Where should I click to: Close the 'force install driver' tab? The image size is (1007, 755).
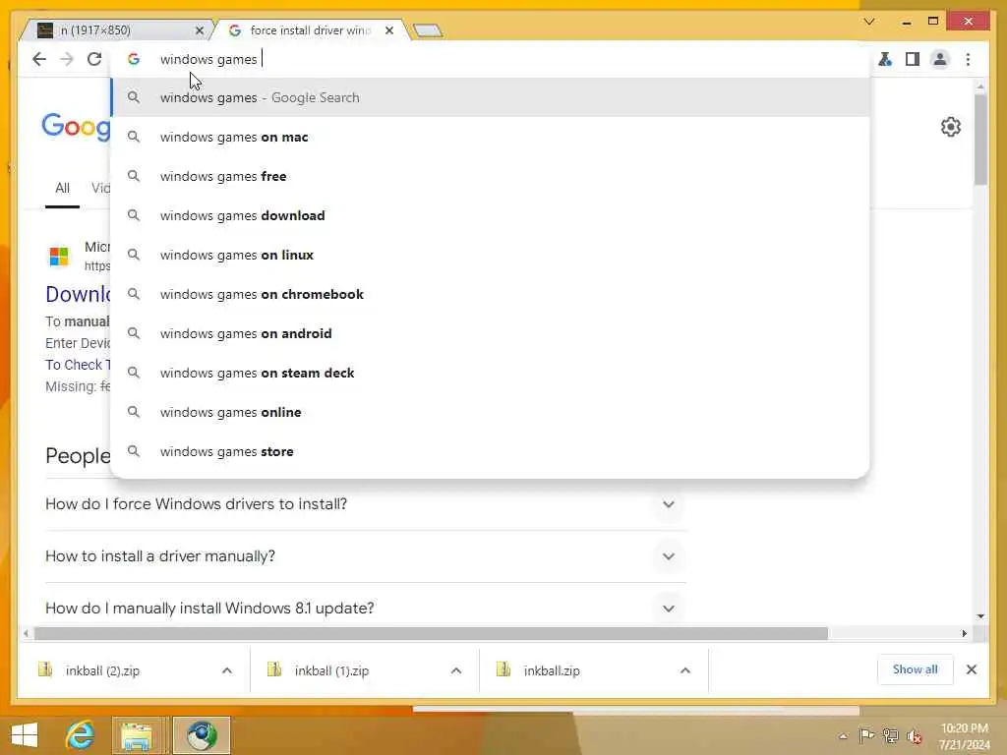389,30
